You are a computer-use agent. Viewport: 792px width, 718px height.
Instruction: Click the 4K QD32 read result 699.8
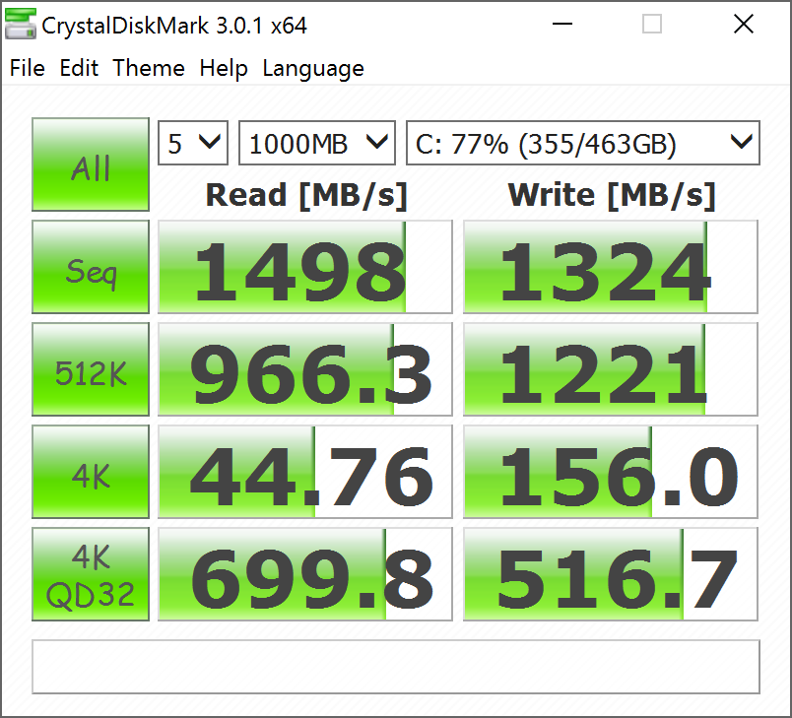point(305,574)
